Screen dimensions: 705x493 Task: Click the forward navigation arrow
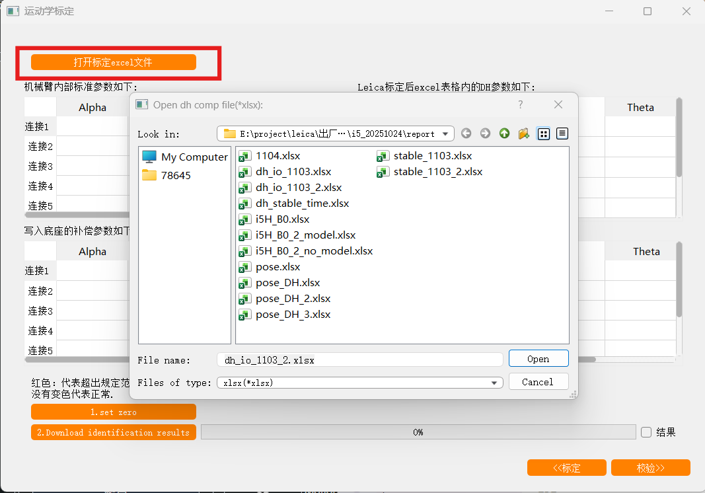pyautogui.click(x=485, y=133)
